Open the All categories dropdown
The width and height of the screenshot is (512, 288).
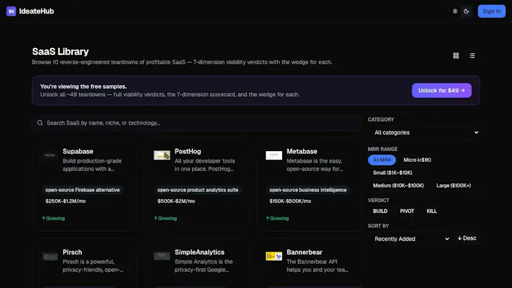click(x=424, y=132)
